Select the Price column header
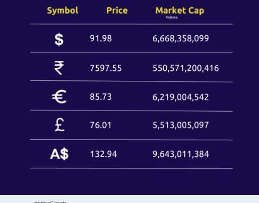This screenshot has width=259, height=203. coord(117,11)
